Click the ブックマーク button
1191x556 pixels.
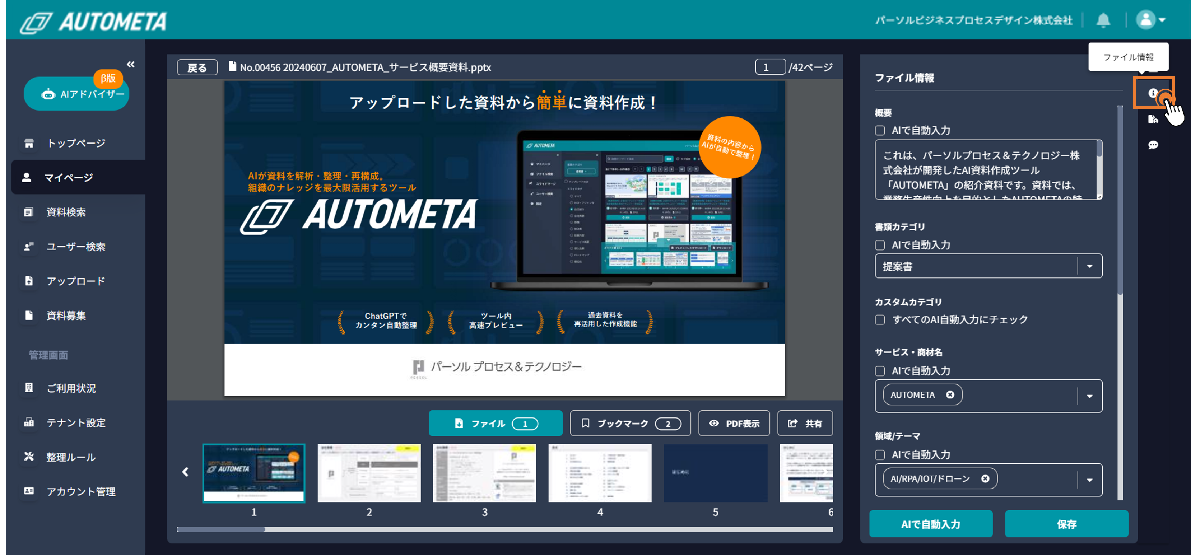630,423
